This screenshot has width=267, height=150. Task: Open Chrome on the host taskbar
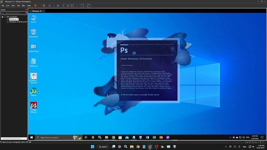(138, 147)
